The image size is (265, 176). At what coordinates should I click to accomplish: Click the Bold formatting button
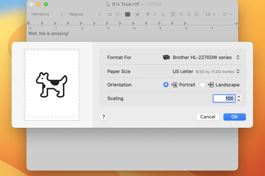coord(148,14)
